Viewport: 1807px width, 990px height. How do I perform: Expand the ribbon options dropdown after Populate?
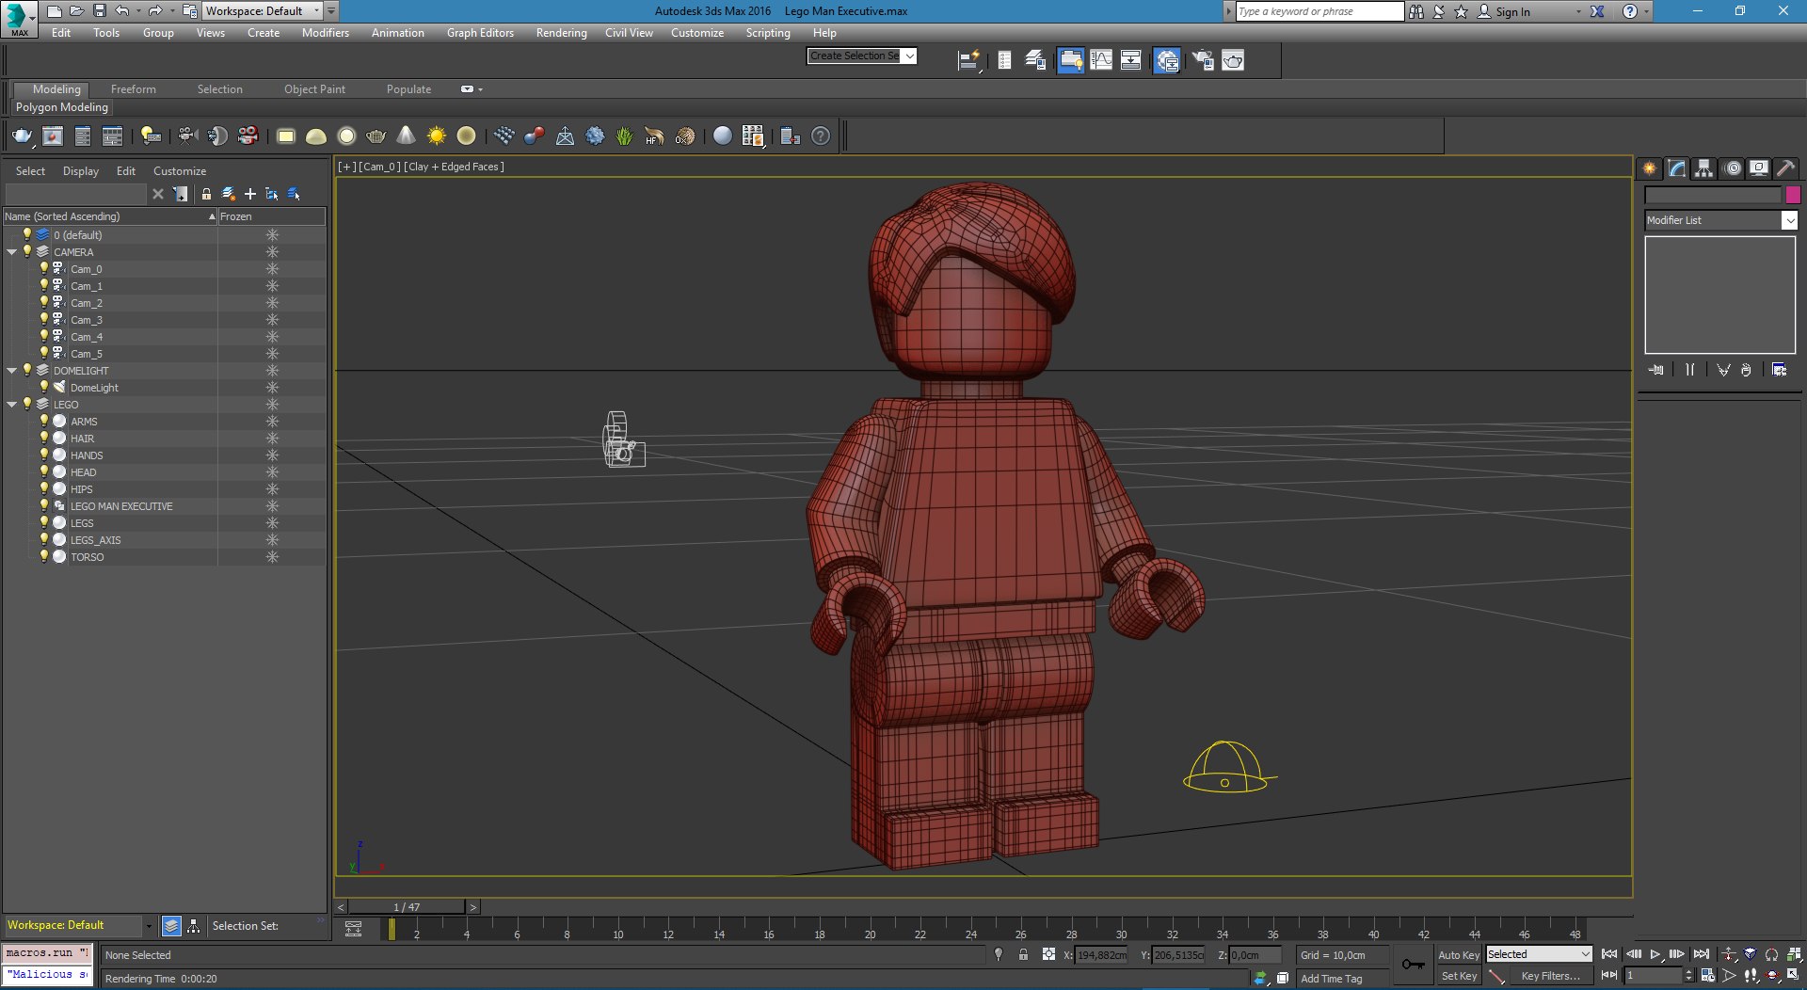(472, 89)
